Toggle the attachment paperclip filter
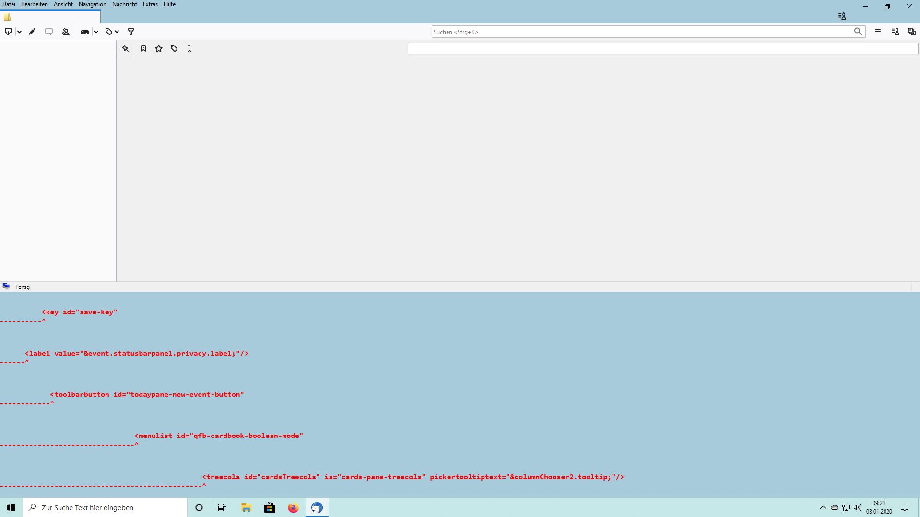 tap(189, 48)
